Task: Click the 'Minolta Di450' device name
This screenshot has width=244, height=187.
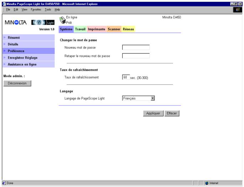Action: point(172,17)
